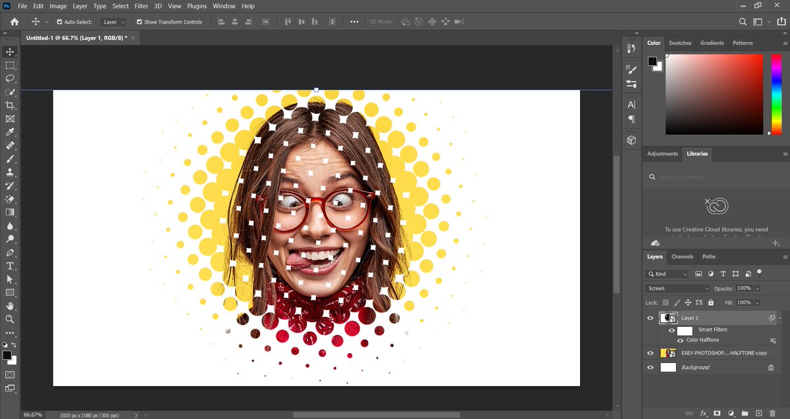Select the Clone Stamp tool
Image resolution: width=790 pixels, height=419 pixels.
pos(10,172)
